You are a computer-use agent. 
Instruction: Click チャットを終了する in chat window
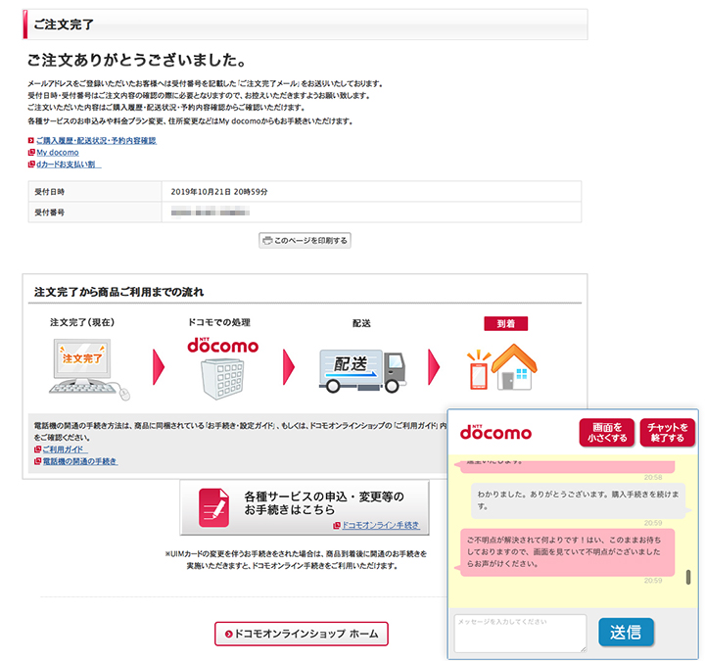pyautogui.click(x=667, y=433)
